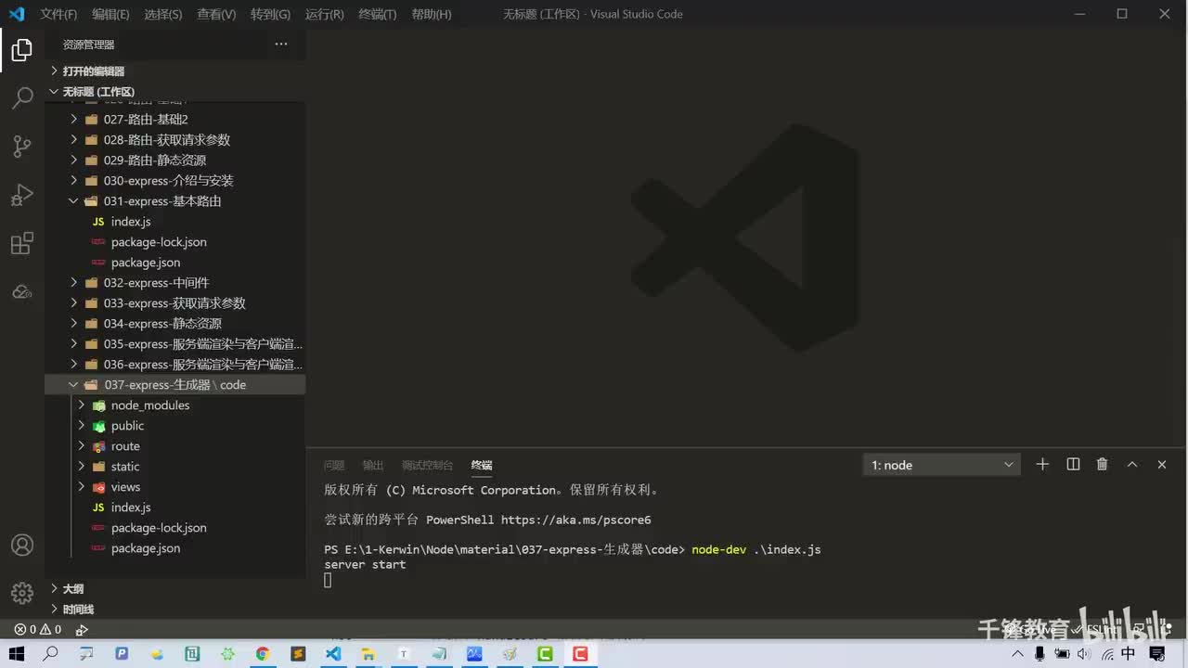Image resolution: width=1188 pixels, height=668 pixels.
Task: Open the Run and Debug view
Action: (22, 195)
